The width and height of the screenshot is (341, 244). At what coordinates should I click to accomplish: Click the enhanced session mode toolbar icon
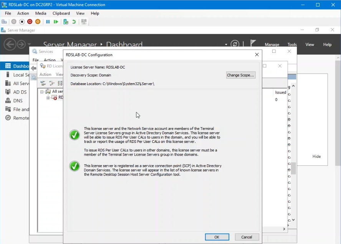point(84,22)
